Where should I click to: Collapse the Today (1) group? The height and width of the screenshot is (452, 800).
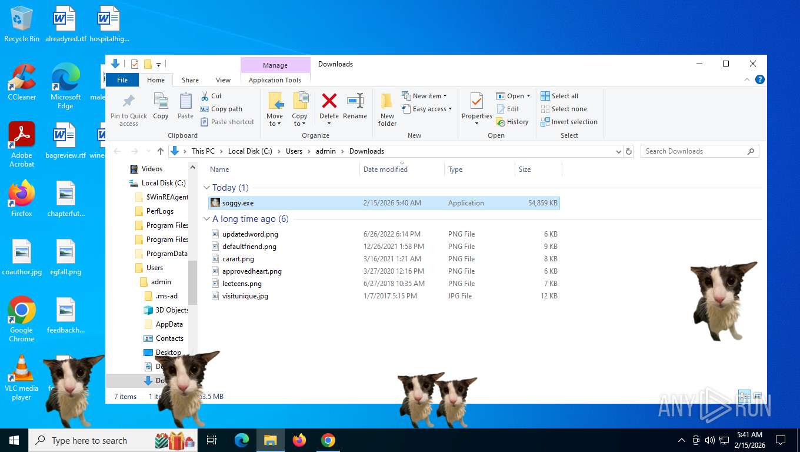206,188
